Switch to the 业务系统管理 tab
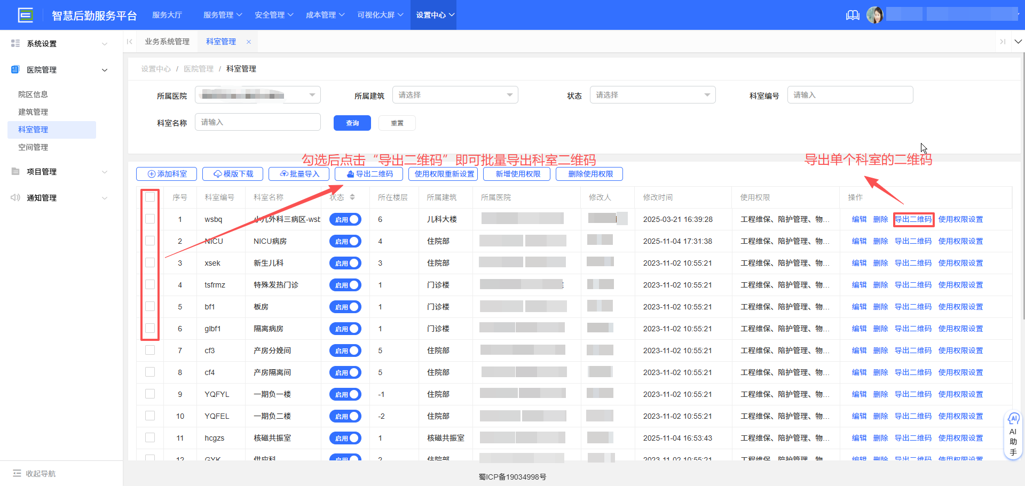The width and height of the screenshot is (1025, 486). tap(167, 42)
